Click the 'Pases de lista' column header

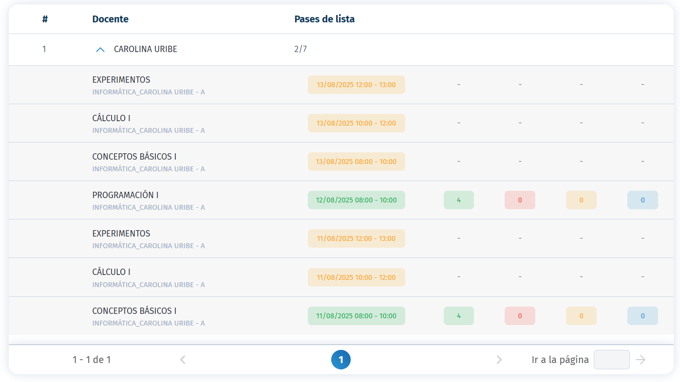point(324,19)
